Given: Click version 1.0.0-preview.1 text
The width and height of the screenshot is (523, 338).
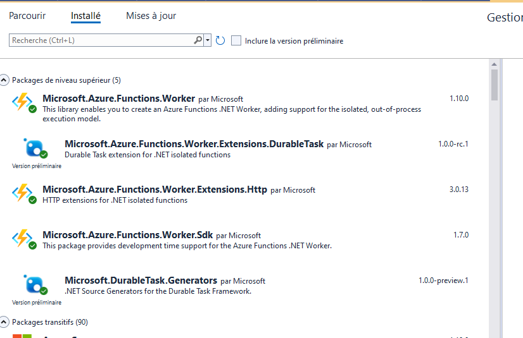Looking at the screenshot, I should 444,281.
